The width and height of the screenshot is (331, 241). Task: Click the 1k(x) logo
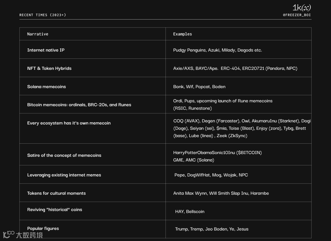pos(302,8)
